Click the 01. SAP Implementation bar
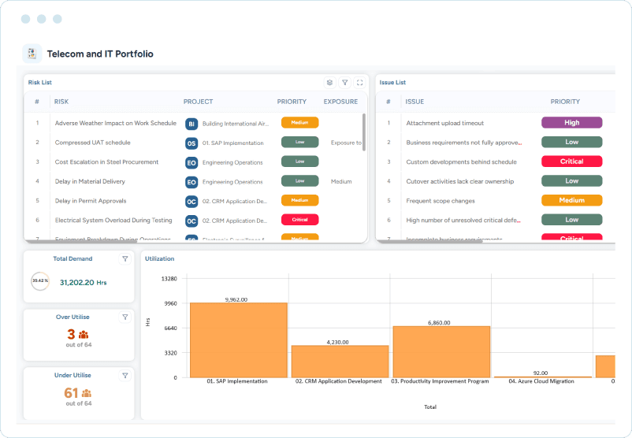 (239, 340)
